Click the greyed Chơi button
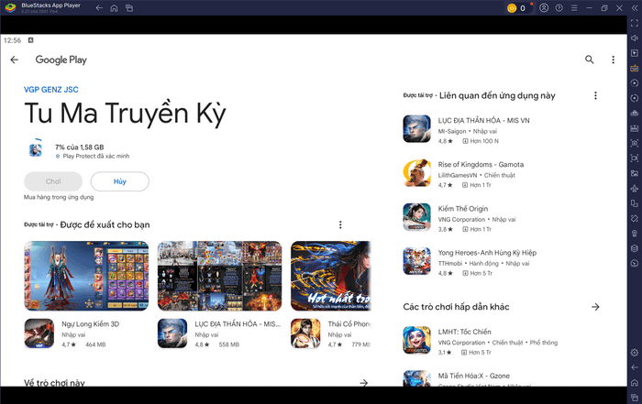The height and width of the screenshot is (404, 642). point(53,181)
